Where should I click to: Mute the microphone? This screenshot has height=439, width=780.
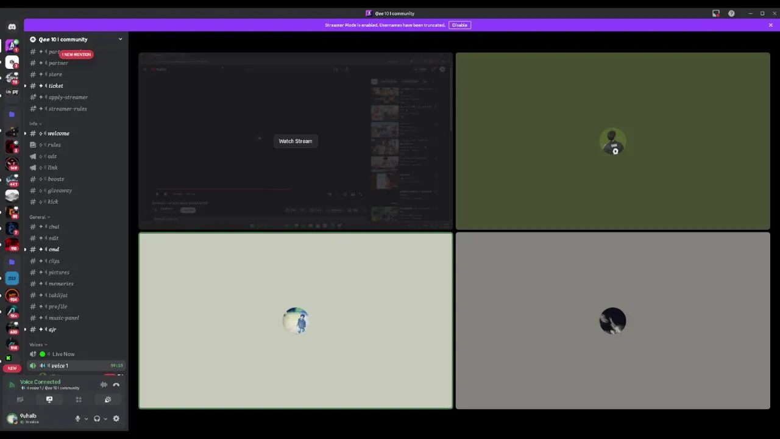[77, 419]
